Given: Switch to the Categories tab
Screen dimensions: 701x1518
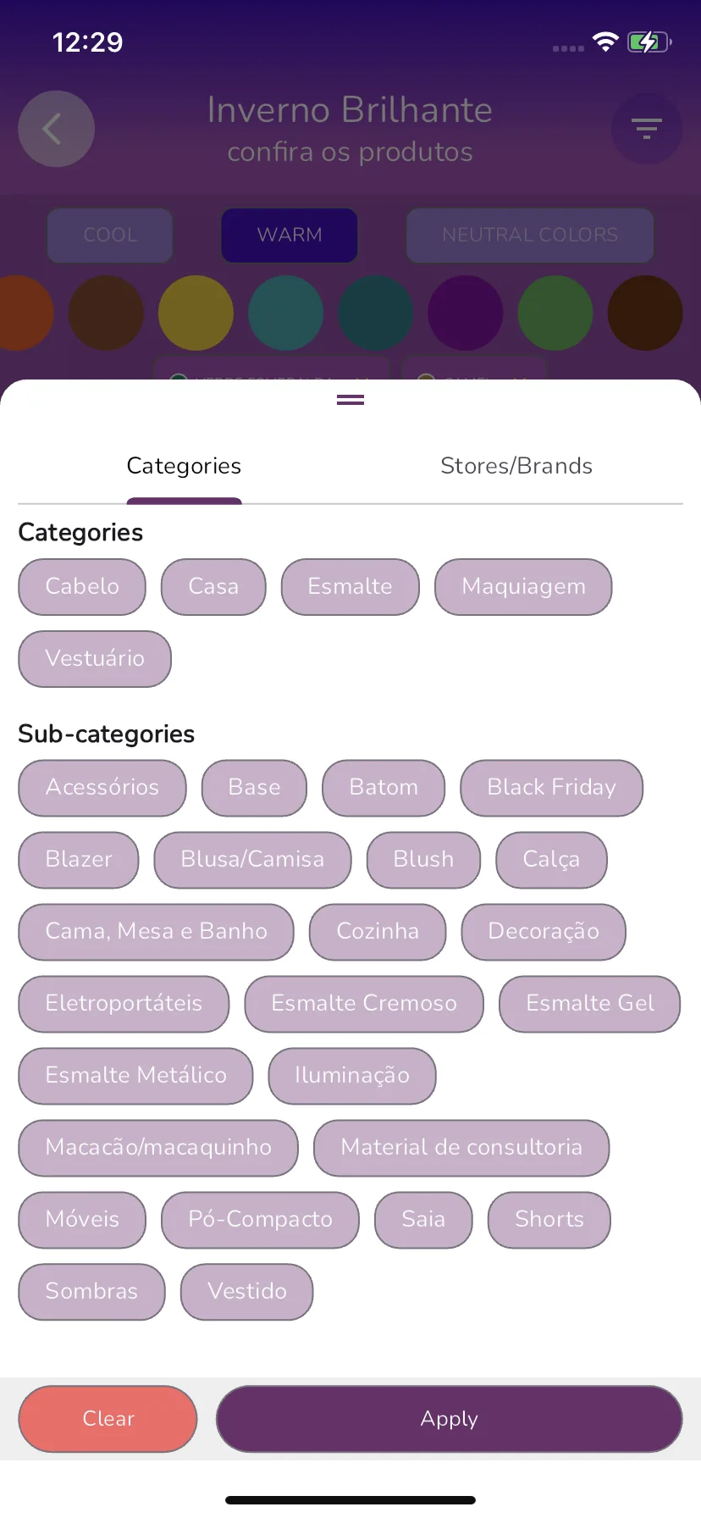Looking at the screenshot, I should click(184, 466).
